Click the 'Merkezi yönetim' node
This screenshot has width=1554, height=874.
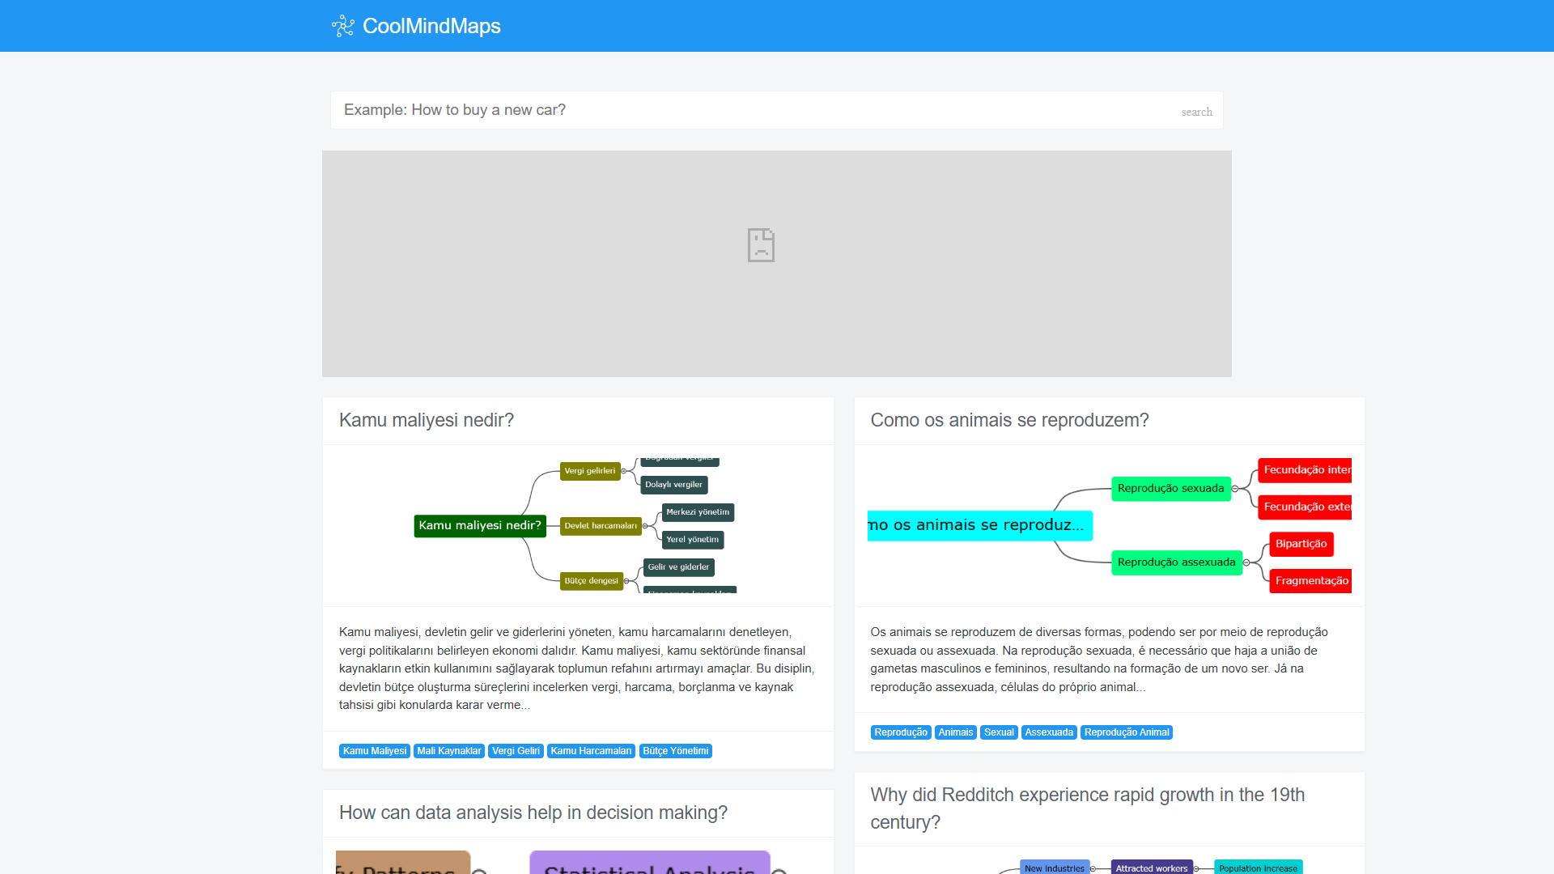pyautogui.click(x=698, y=512)
